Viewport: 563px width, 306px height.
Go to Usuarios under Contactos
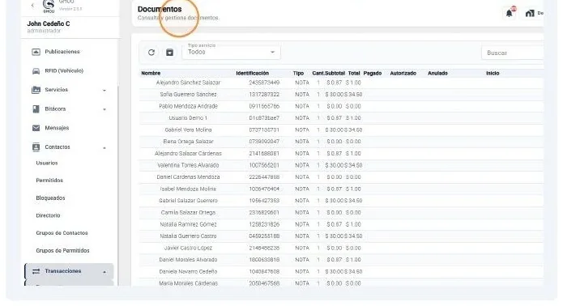pyautogui.click(x=47, y=163)
